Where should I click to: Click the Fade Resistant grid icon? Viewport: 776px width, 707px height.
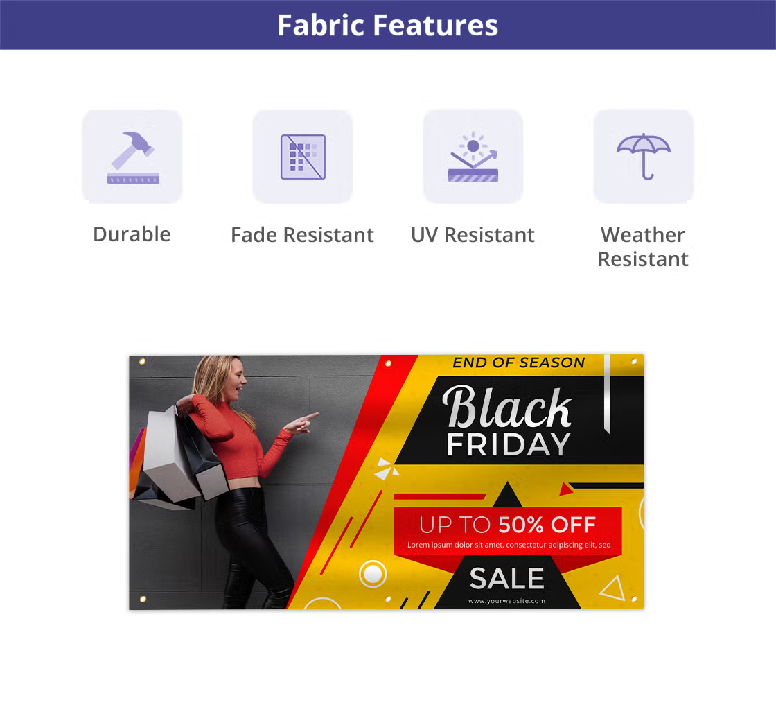click(x=303, y=157)
